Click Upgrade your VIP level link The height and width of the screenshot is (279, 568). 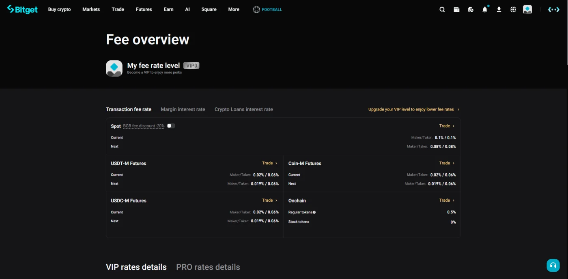pos(414,109)
